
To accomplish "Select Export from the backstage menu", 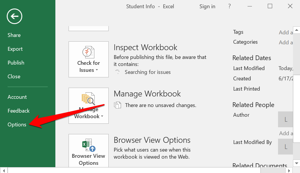I will pos(15,49).
